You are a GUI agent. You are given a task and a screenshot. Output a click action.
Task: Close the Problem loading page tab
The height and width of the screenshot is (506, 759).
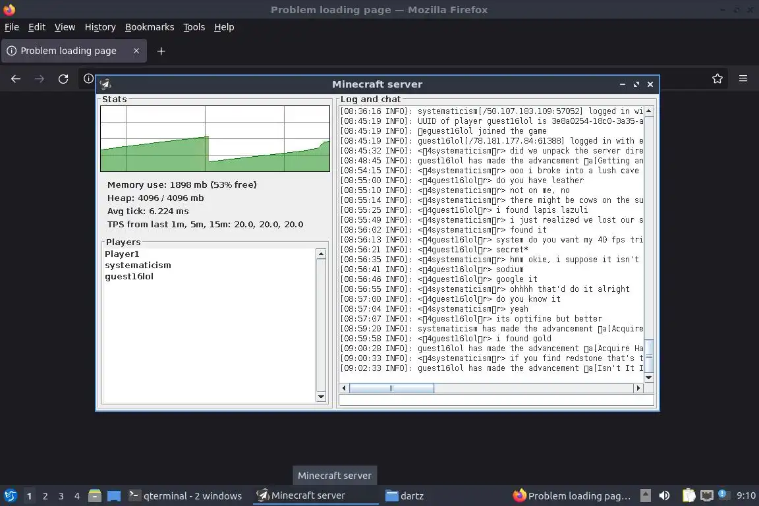(x=136, y=51)
